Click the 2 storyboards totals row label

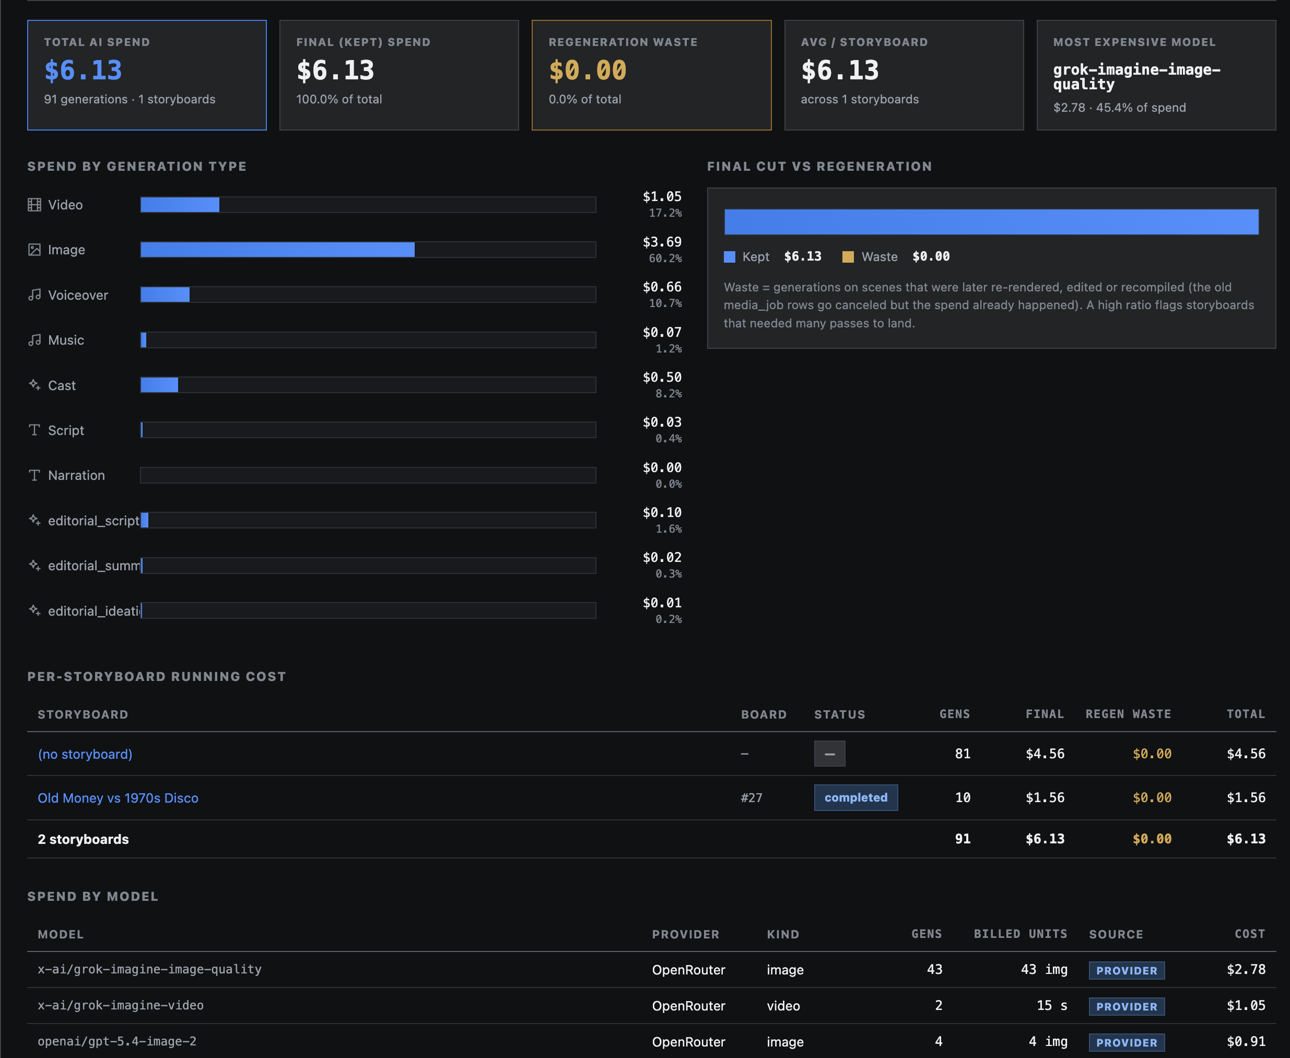coord(83,839)
